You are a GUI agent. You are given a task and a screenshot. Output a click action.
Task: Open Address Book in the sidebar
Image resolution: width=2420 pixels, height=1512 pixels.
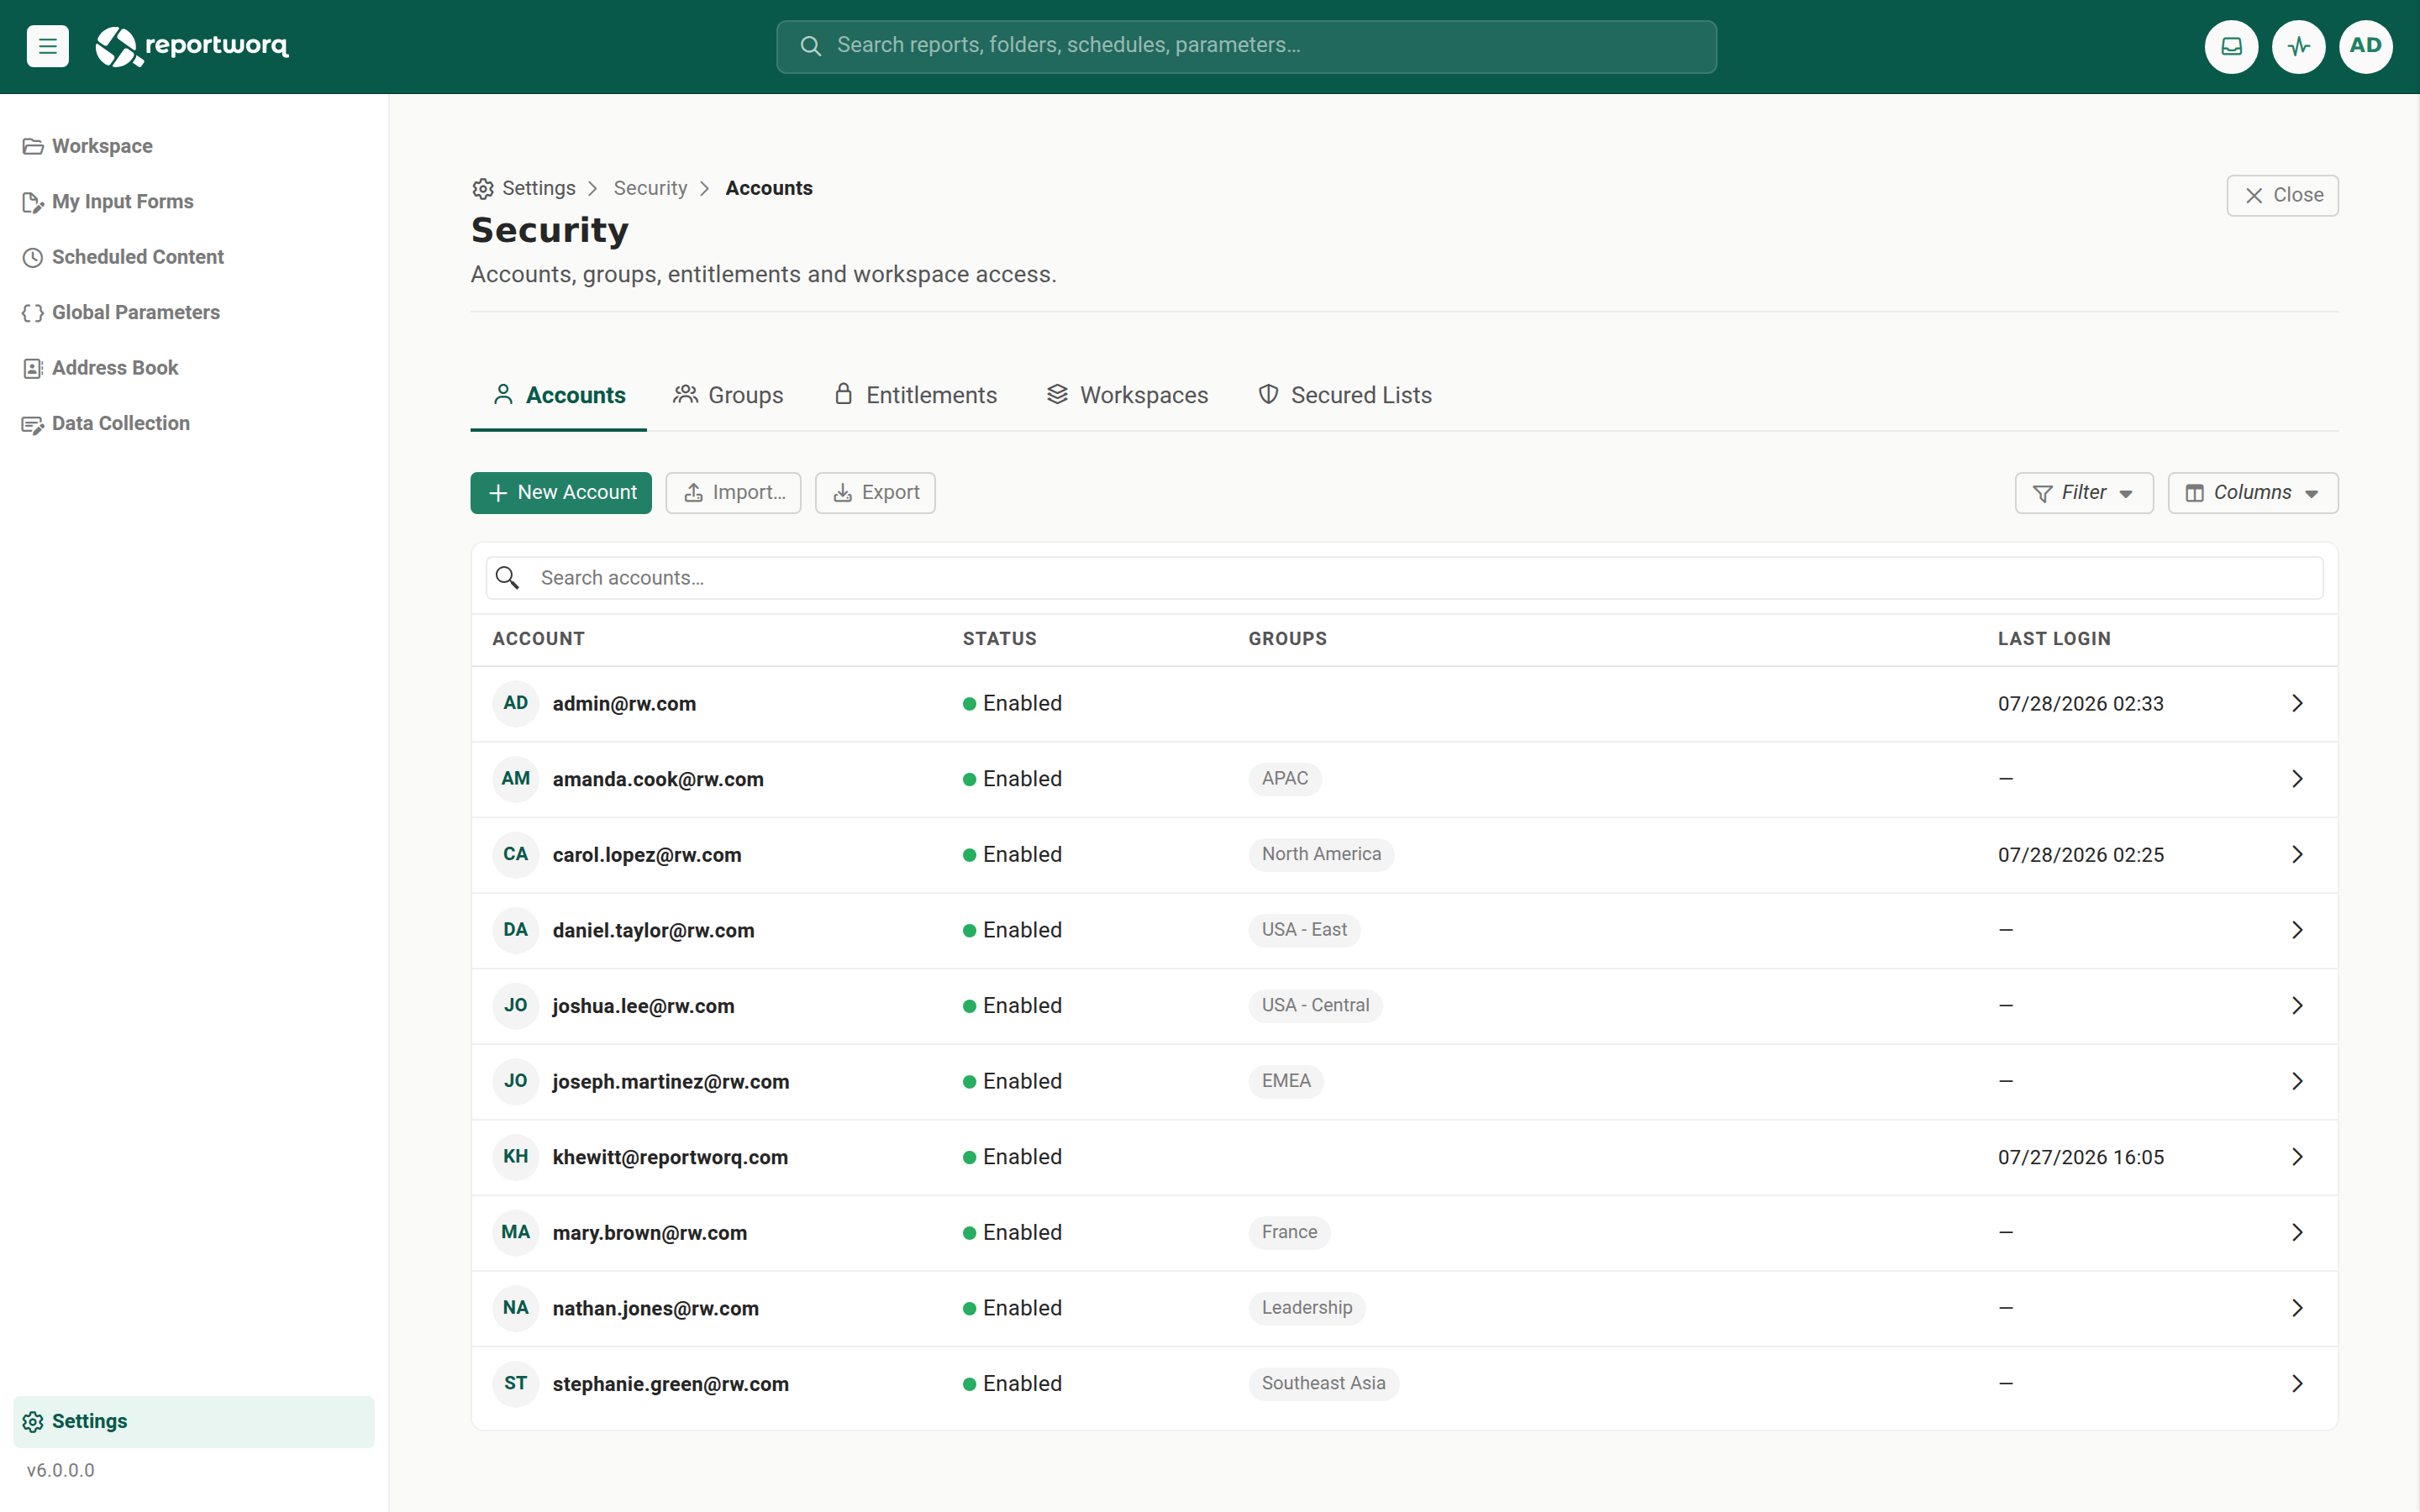click(x=194, y=368)
